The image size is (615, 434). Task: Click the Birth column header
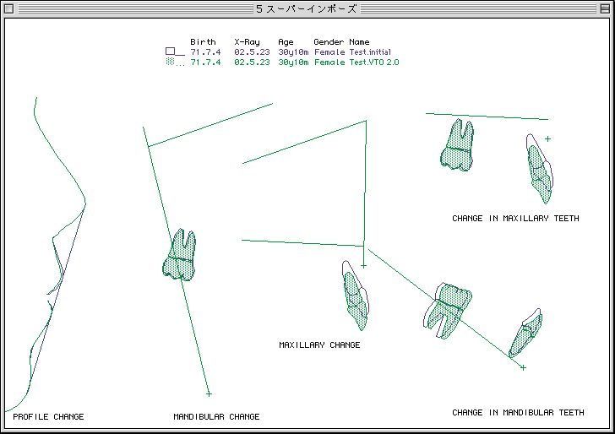click(203, 41)
